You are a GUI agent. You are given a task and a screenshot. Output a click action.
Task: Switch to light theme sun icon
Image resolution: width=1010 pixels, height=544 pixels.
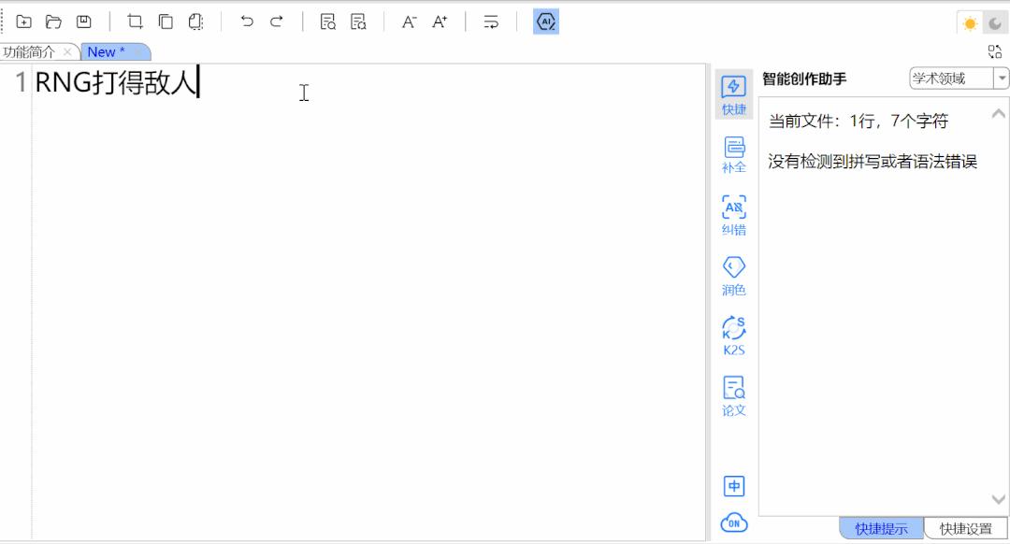[970, 23]
